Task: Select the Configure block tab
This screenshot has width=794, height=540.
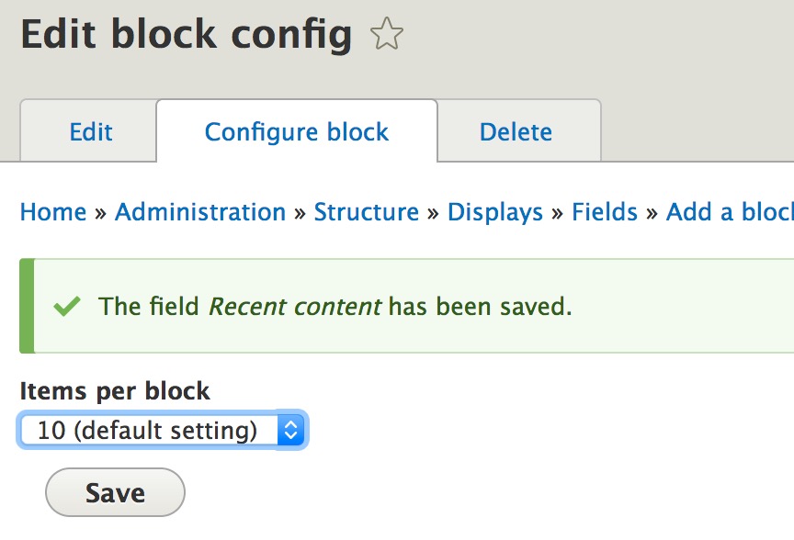Action: coord(297,131)
